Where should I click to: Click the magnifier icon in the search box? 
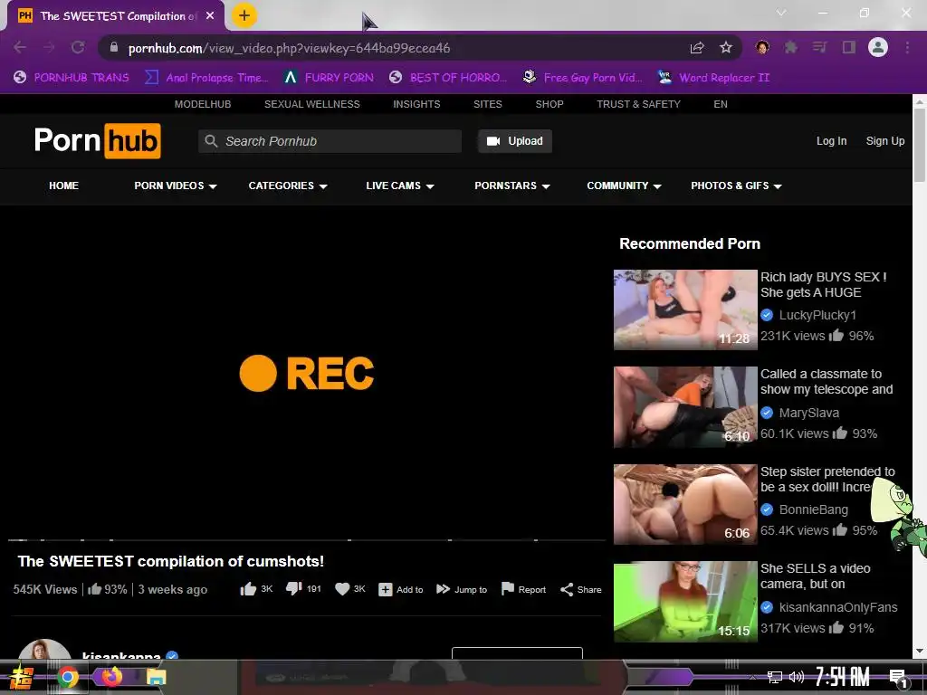(x=211, y=141)
